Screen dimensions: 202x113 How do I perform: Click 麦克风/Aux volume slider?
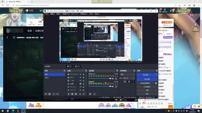pos(100,79)
